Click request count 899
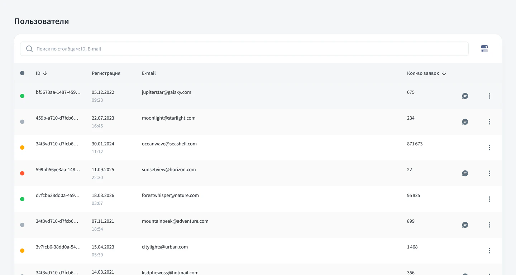 [x=411, y=221]
